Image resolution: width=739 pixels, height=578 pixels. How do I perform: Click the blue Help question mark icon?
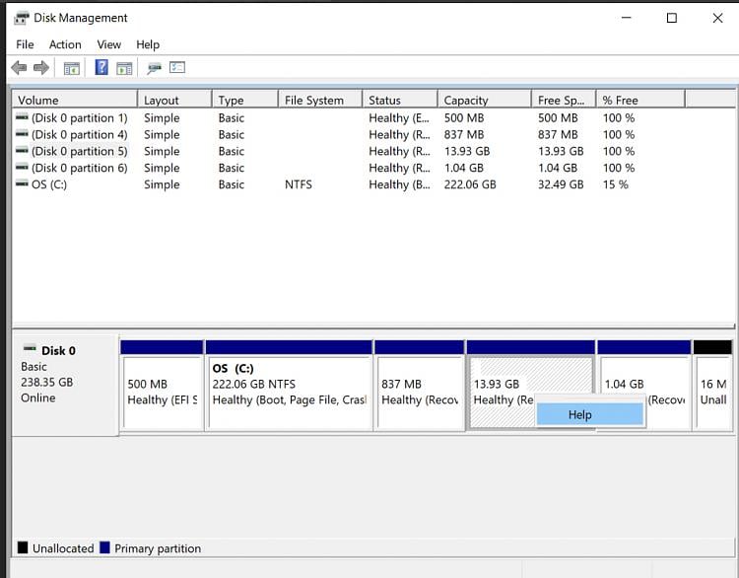tap(101, 68)
